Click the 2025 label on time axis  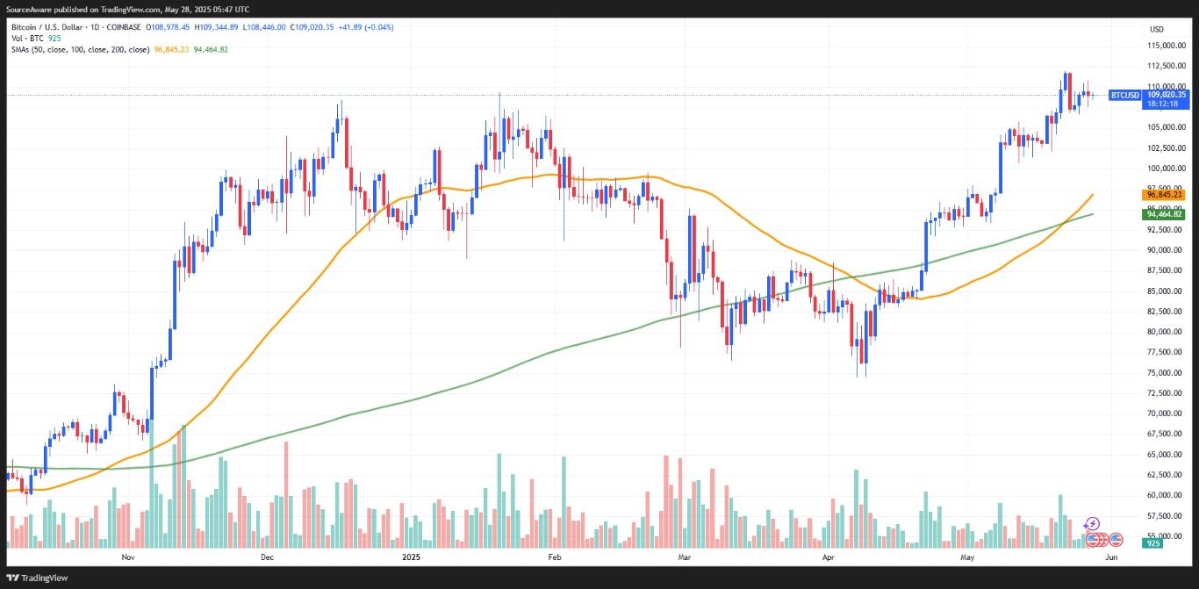412,557
